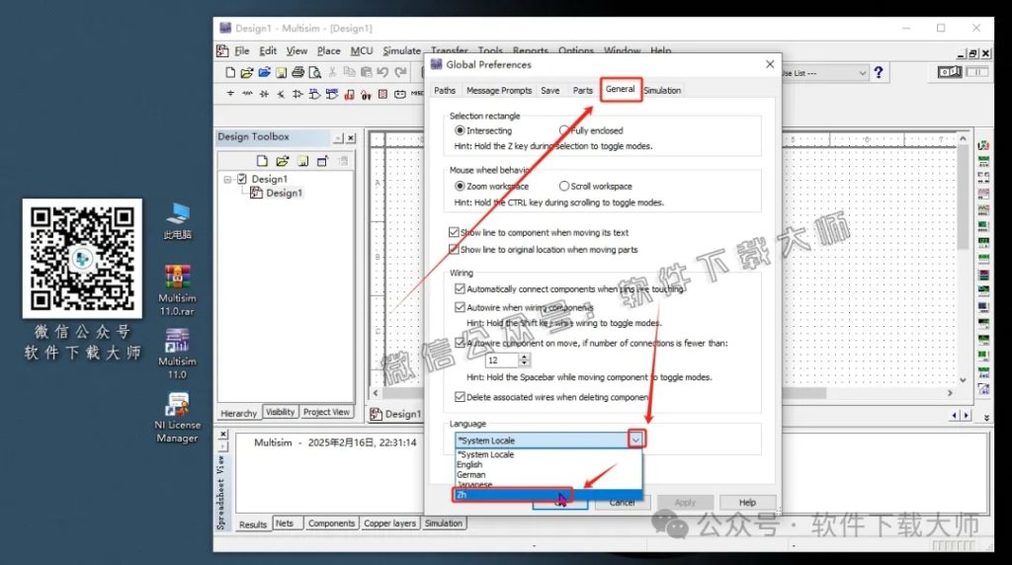
Task: Click the New design toolbar icon
Action: pos(230,72)
